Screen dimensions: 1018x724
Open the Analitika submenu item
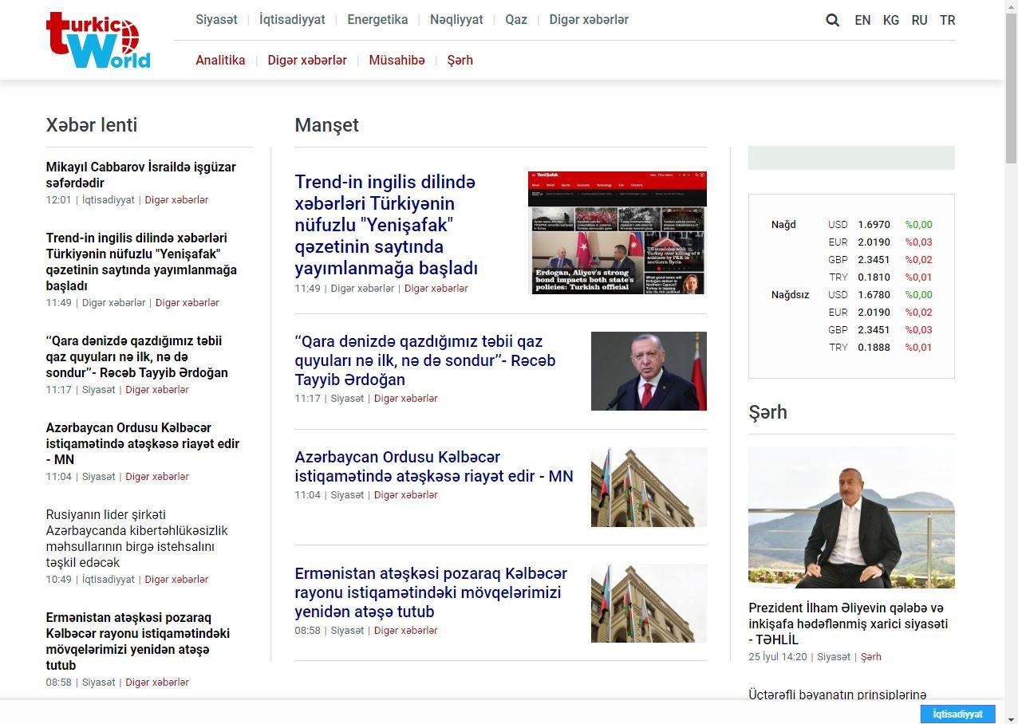(x=220, y=61)
